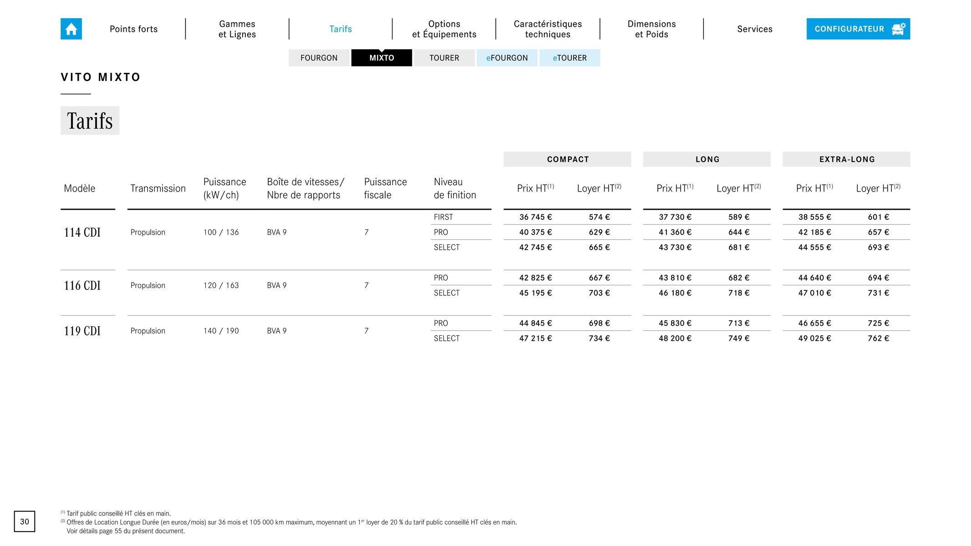Click the 49 025 € price cell
The height and width of the screenshot is (546, 971).
click(x=814, y=338)
